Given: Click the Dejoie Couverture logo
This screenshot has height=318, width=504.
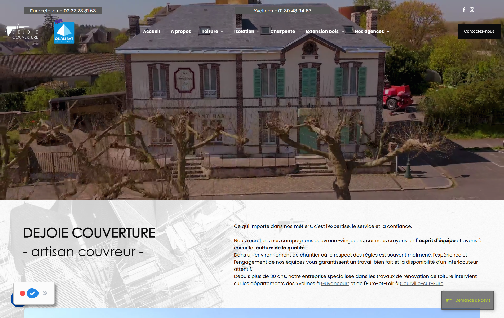Looking at the screenshot, I should pos(22,32).
